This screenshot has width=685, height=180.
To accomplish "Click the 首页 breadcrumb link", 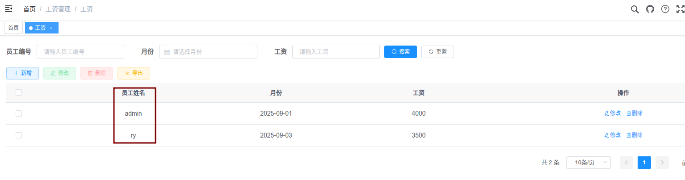I will (x=29, y=9).
